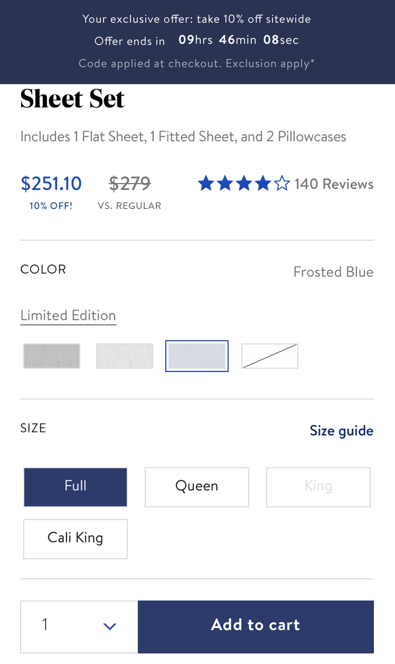Select the dark gray color swatch
This screenshot has height=664, width=395.
(52, 356)
